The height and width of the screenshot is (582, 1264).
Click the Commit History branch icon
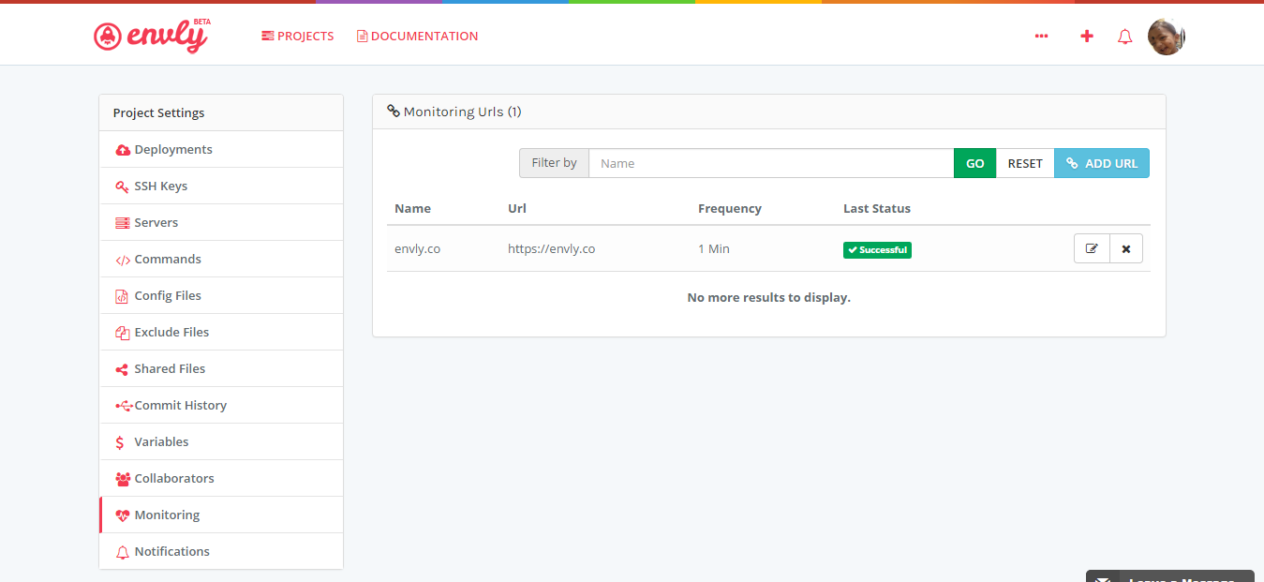[x=124, y=406]
